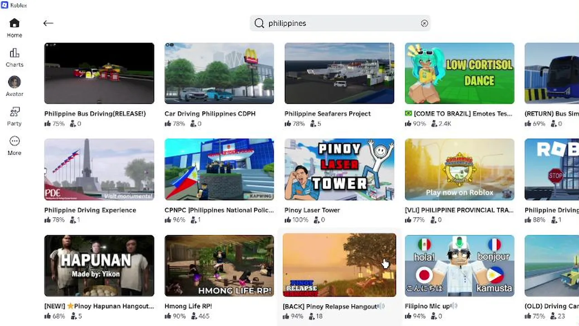579x326 pixels.
Task: Go back using the left arrow
Action: pos(48,23)
